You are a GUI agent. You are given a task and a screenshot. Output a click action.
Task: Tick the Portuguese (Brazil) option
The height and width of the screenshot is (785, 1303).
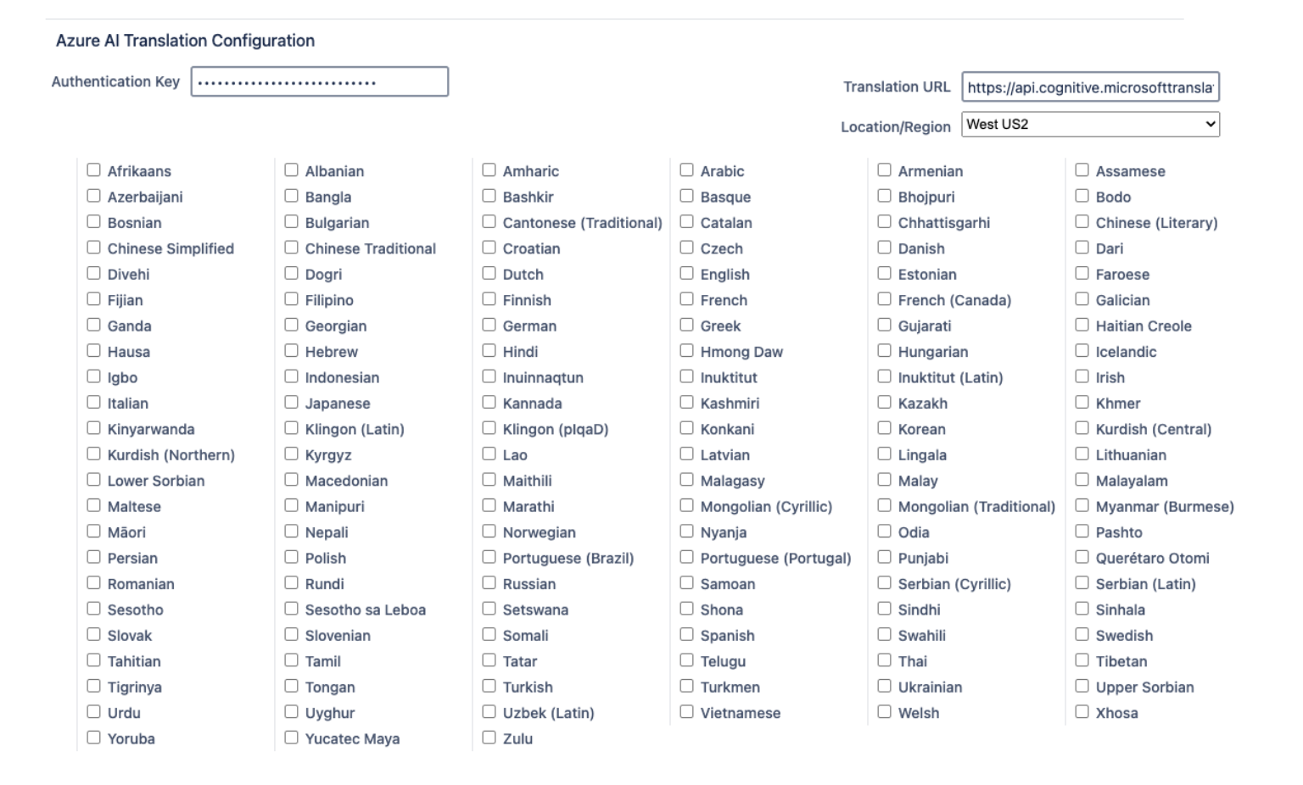(489, 557)
